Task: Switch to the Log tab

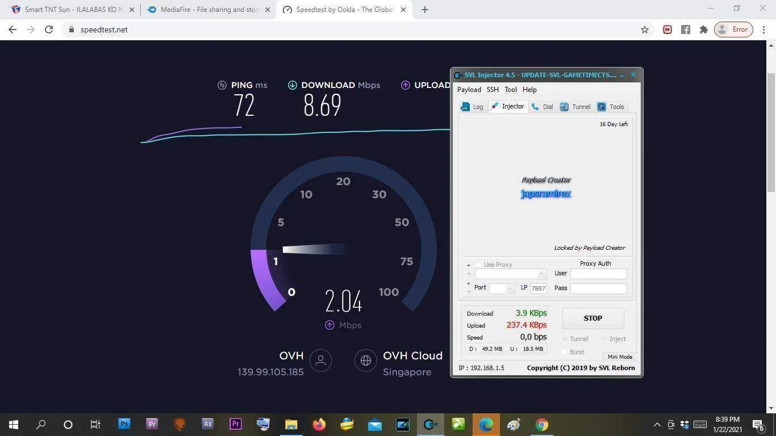Action: 472,107
